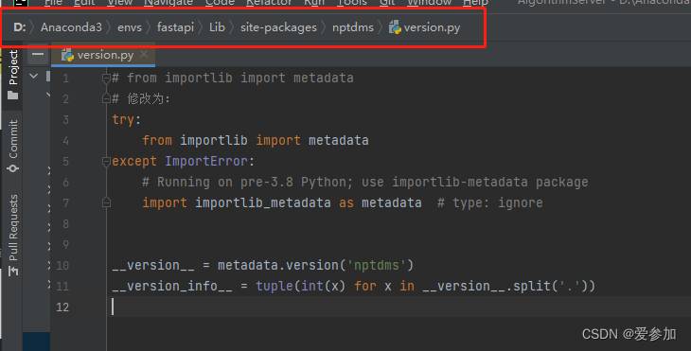Switch to the version.py editor tab
The width and height of the screenshot is (691, 351).
[x=103, y=55]
